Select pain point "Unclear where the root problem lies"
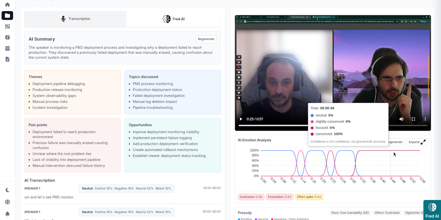This screenshot has width=441, height=220. (62, 154)
